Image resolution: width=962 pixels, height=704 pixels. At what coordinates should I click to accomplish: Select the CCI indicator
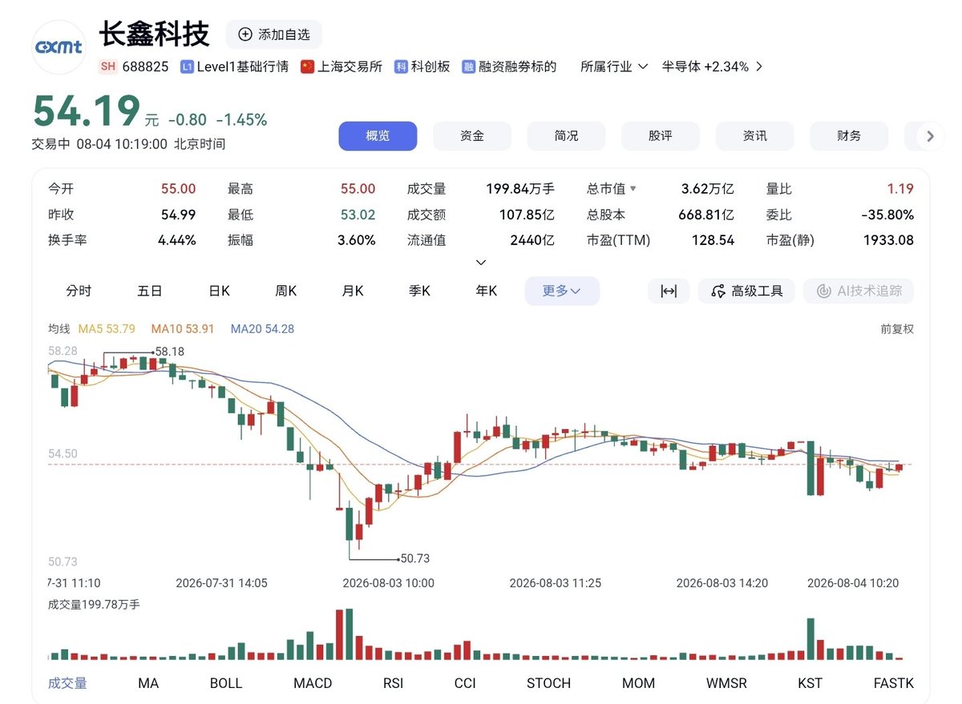tap(465, 683)
